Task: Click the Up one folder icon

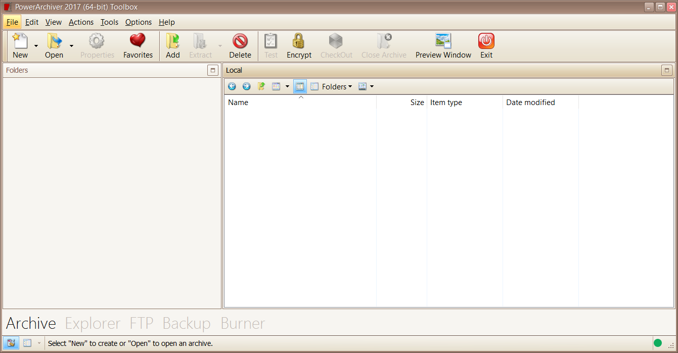Action: [261, 86]
